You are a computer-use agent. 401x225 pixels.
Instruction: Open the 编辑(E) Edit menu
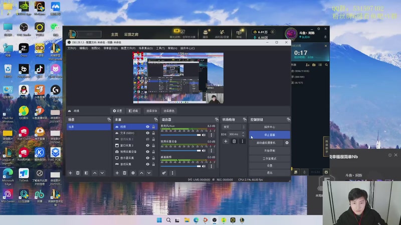[x=84, y=48]
